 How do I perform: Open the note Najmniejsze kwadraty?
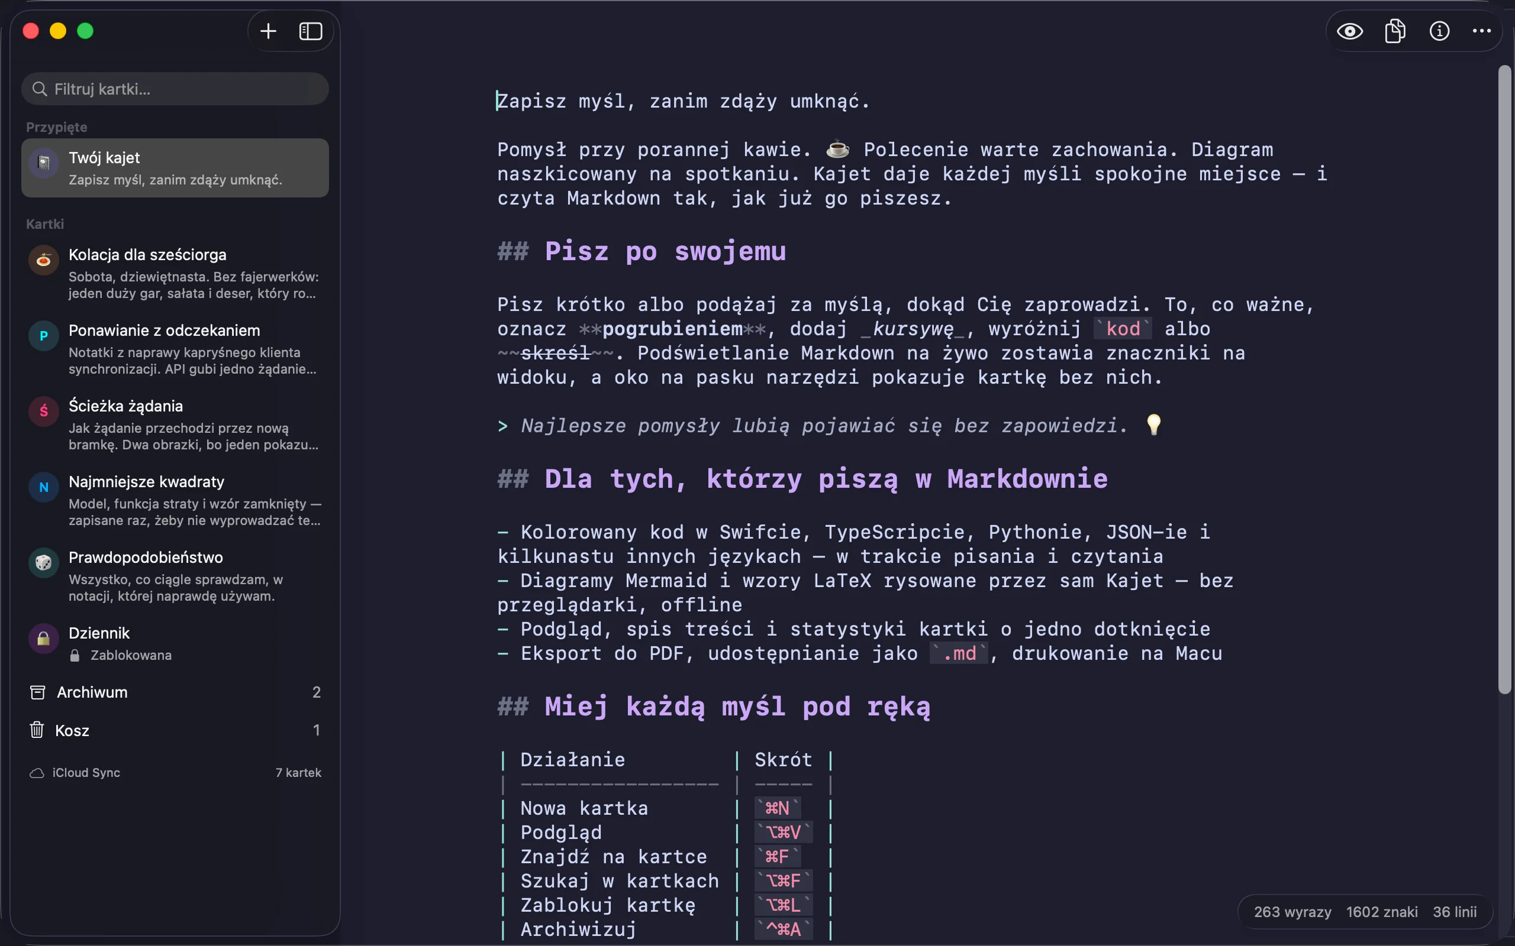(x=175, y=501)
